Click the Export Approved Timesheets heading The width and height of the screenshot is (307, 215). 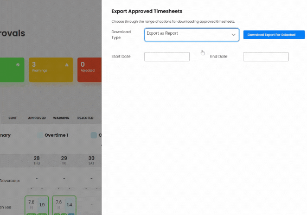[147, 11]
